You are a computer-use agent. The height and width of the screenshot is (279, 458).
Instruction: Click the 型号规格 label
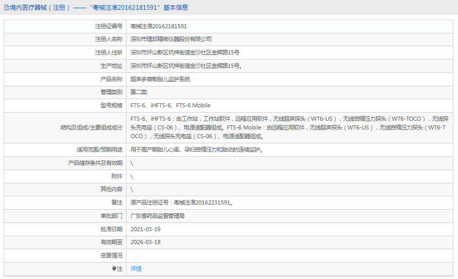(112, 105)
